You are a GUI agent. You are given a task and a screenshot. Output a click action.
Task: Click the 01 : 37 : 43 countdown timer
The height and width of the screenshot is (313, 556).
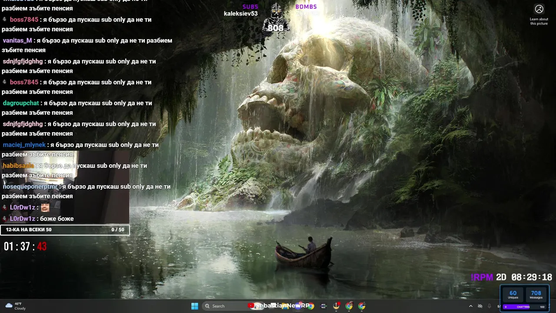[25, 246]
